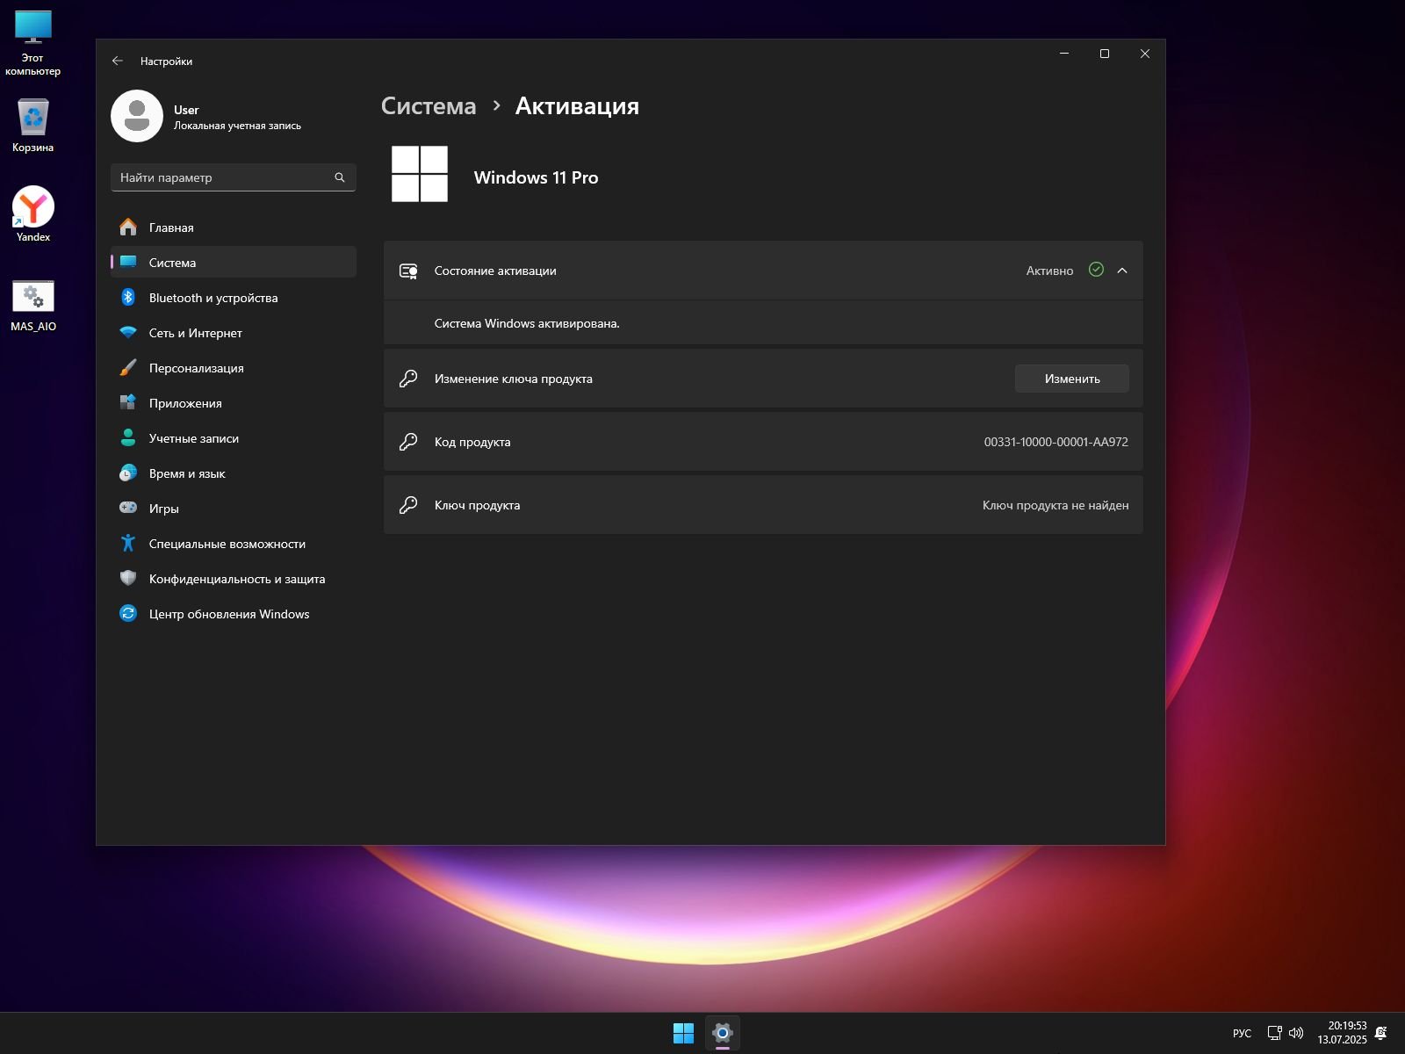Click the activation state certificate icon
Screen dimensions: 1405x1054
click(408, 271)
